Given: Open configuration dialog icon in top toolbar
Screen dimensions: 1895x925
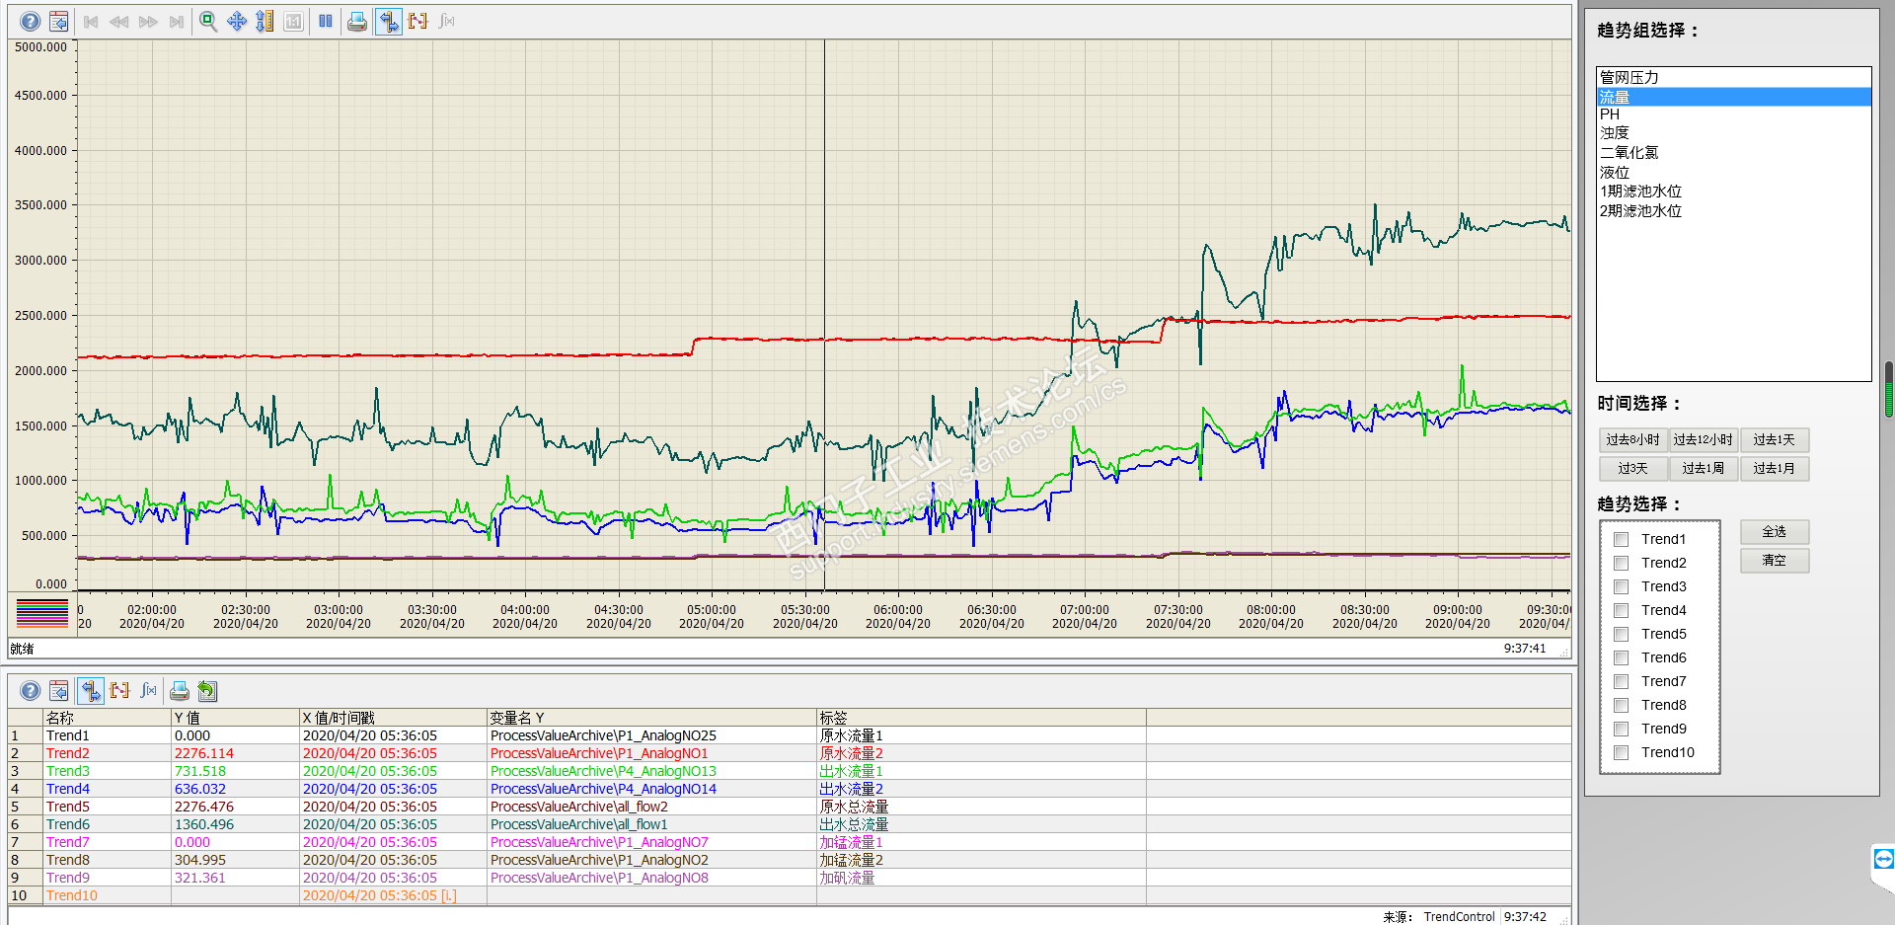Looking at the screenshot, I should click(59, 21).
